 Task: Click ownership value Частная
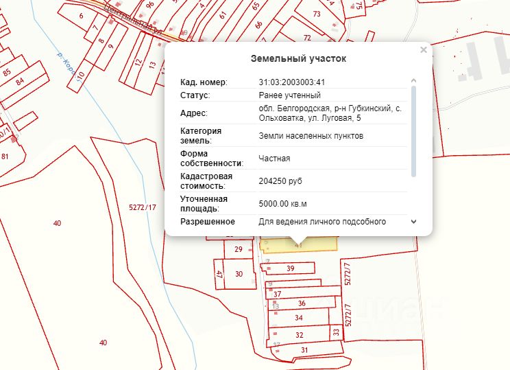(274, 159)
